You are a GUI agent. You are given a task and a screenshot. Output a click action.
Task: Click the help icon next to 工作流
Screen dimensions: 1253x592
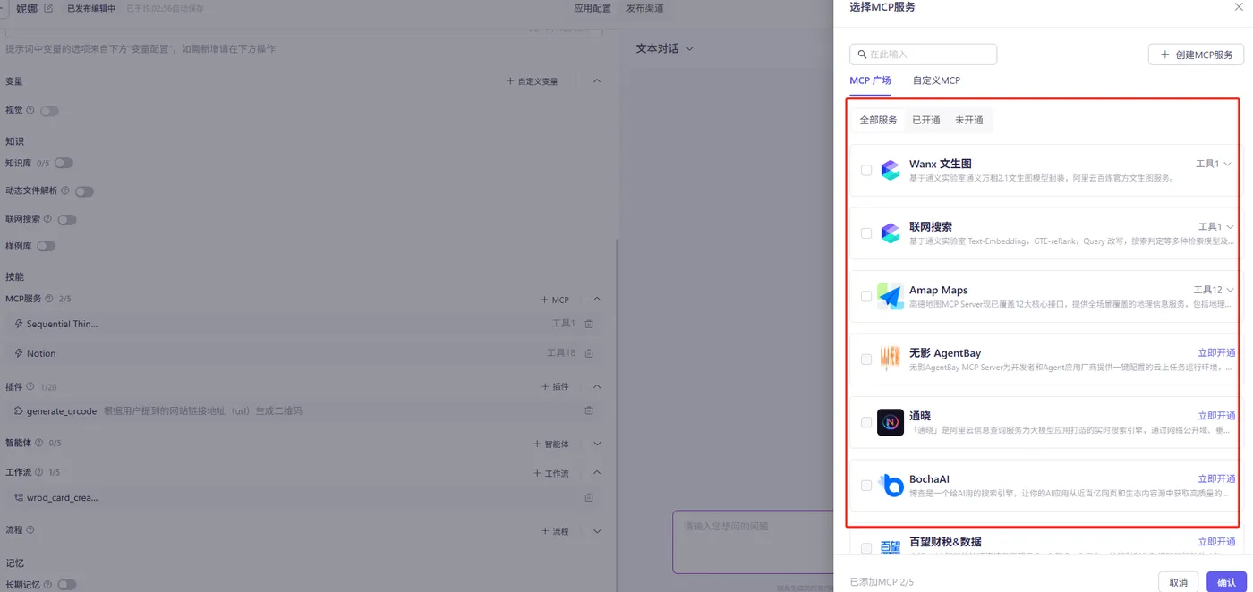tap(39, 472)
